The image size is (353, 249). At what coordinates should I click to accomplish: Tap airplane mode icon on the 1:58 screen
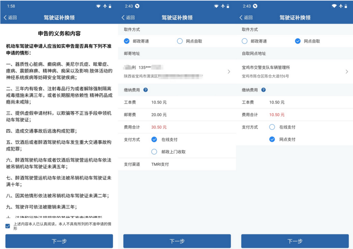pos(105,6)
